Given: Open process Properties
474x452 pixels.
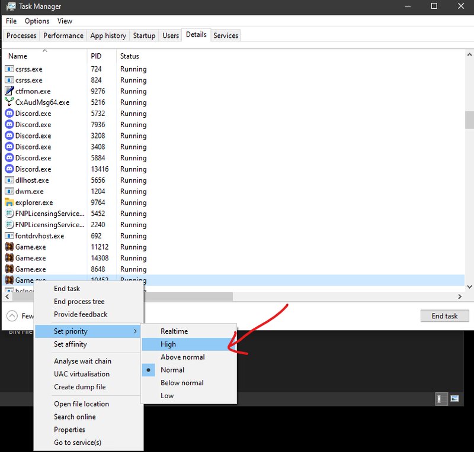Looking at the screenshot, I should [88, 430].
